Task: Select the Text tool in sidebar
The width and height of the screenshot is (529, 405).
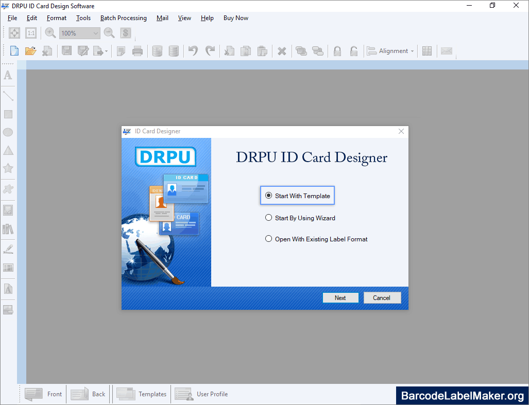Action: tap(8, 75)
